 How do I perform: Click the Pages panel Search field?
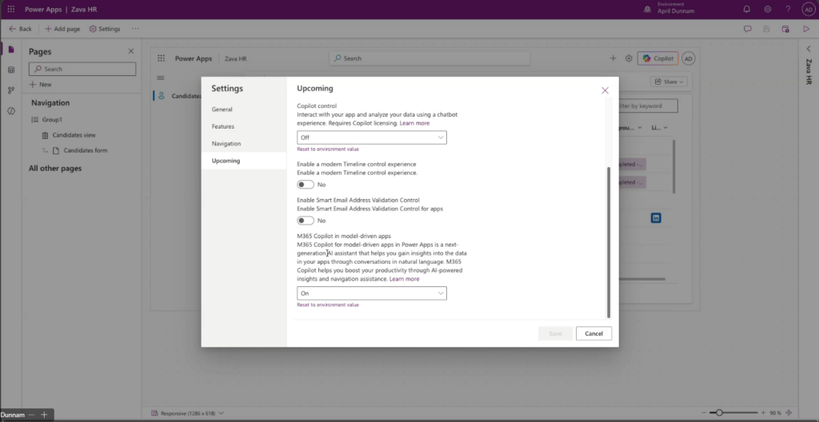pyautogui.click(x=82, y=70)
